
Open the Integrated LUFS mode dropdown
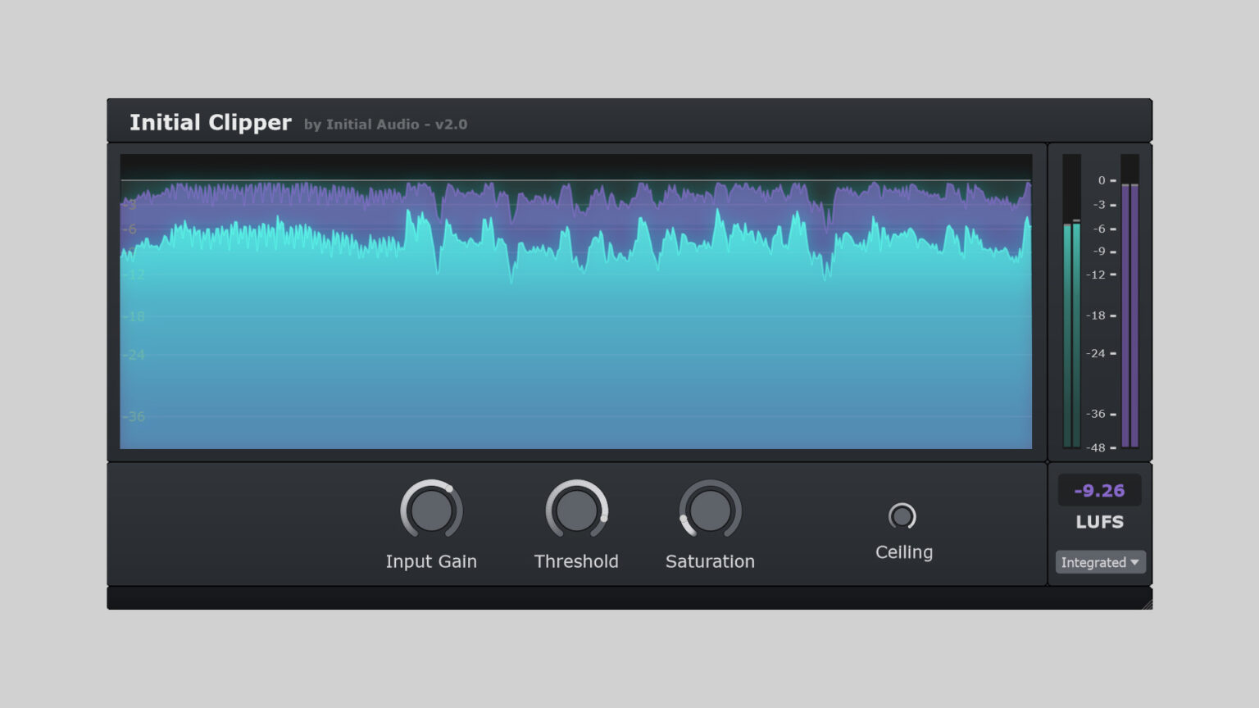point(1099,562)
